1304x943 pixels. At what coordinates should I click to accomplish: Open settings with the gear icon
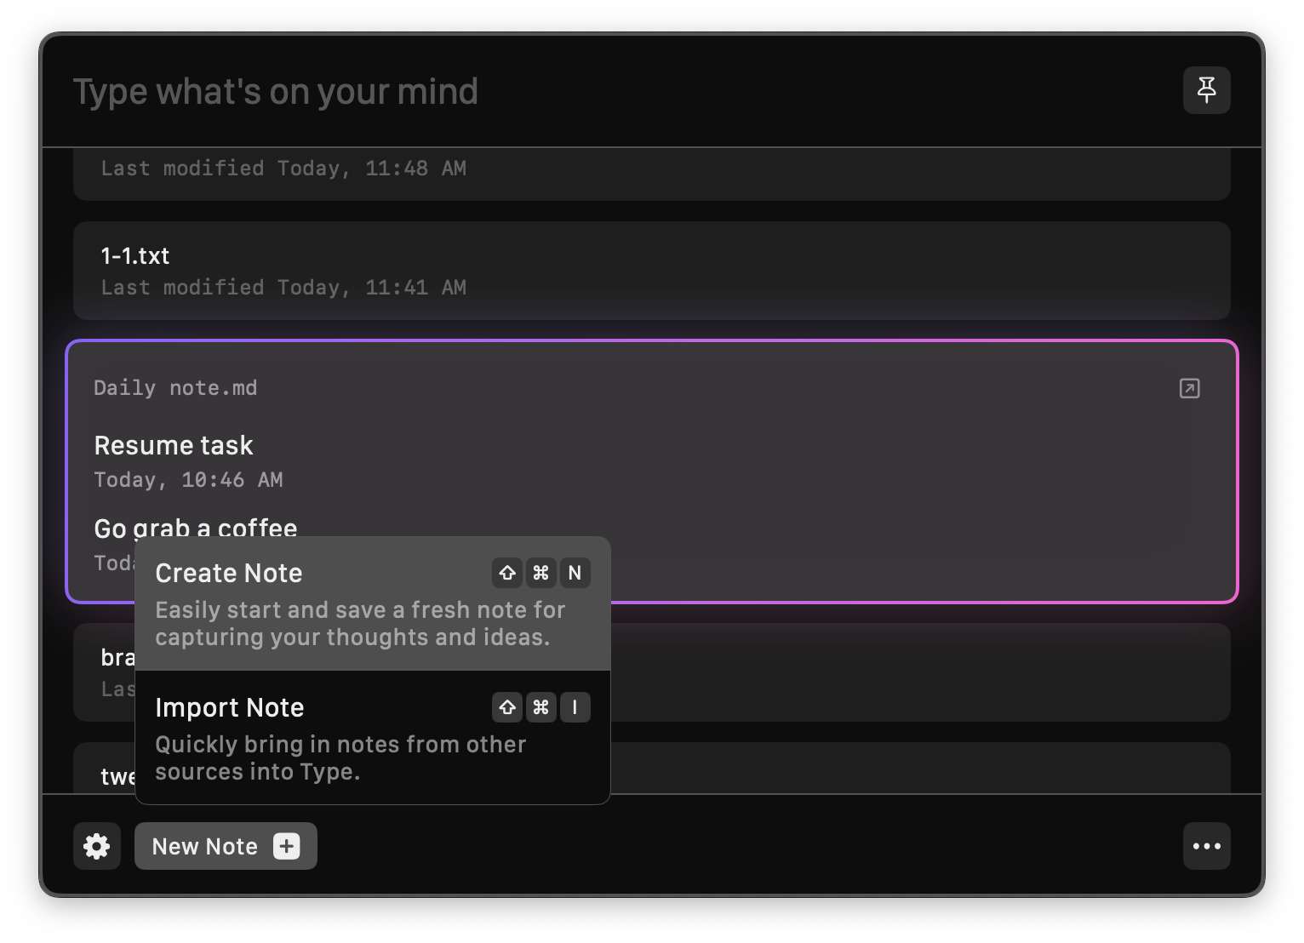point(97,846)
